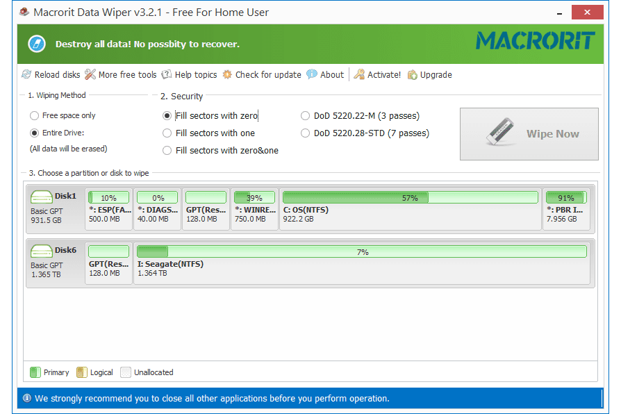The width and height of the screenshot is (621, 414).
Task: Enable DoD 5220.28-STD (7 passes)
Action: [x=306, y=133]
